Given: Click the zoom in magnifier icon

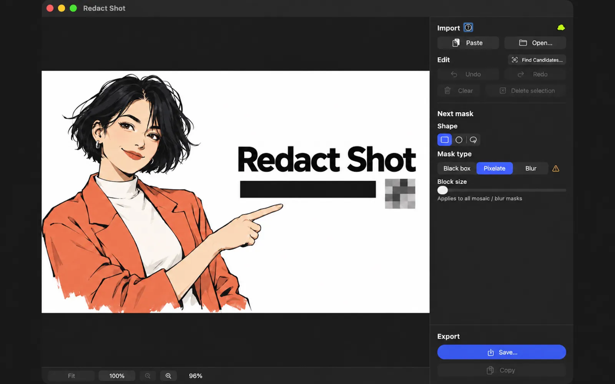Looking at the screenshot, I should 168,376.
